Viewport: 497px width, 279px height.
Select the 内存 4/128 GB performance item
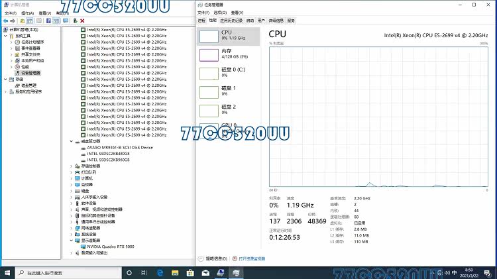[x=229, y=54]
